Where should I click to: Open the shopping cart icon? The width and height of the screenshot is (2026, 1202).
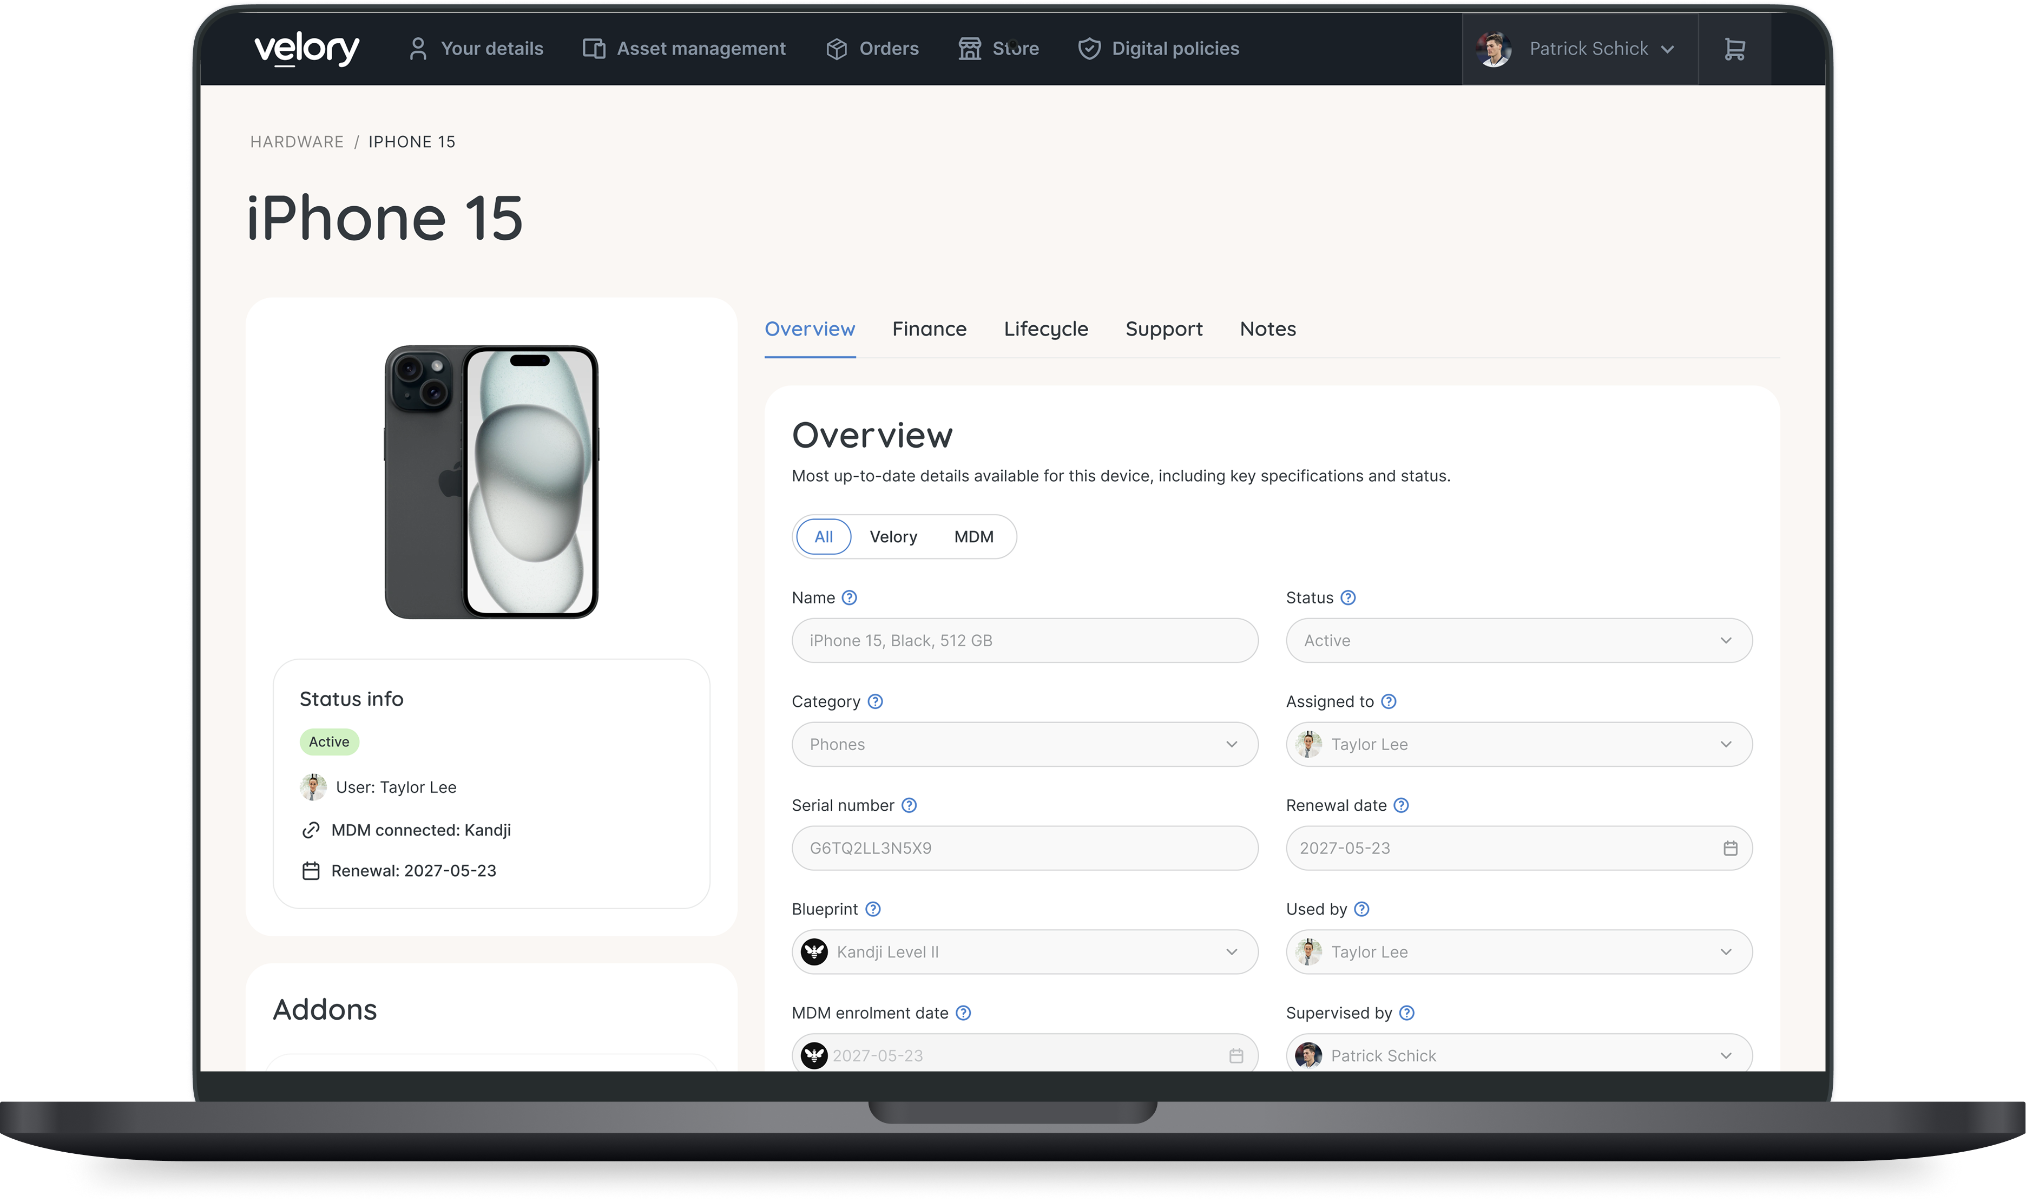tap(1734, 49)
